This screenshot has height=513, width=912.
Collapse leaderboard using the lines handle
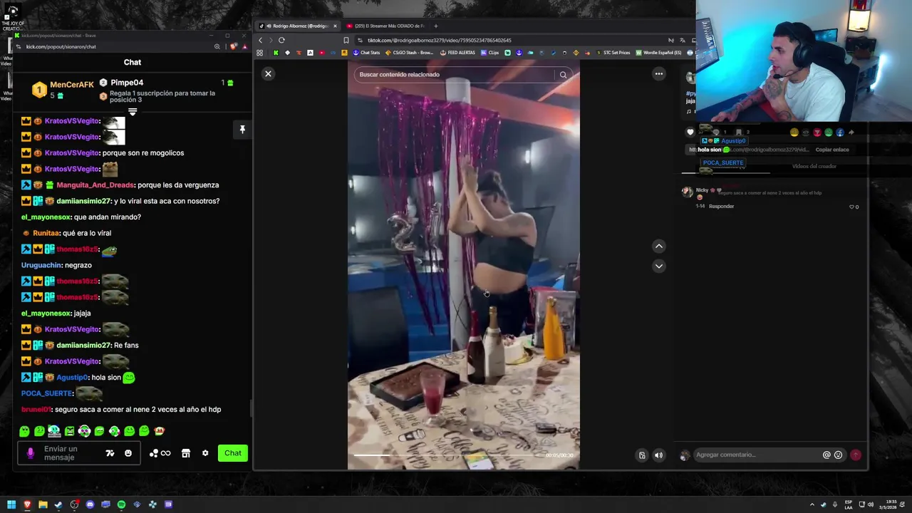[133, 112]
